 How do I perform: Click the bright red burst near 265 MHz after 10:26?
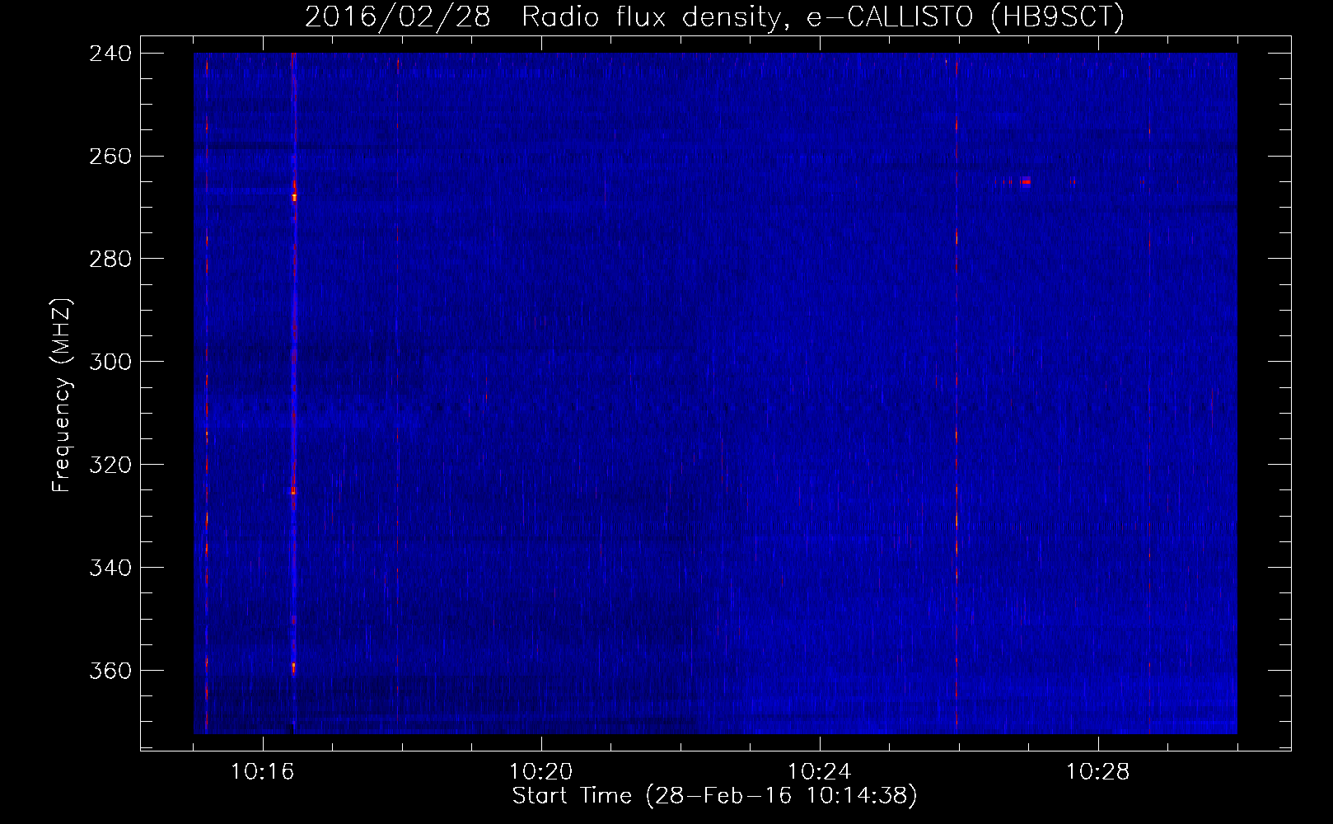tap(1025, 182)
